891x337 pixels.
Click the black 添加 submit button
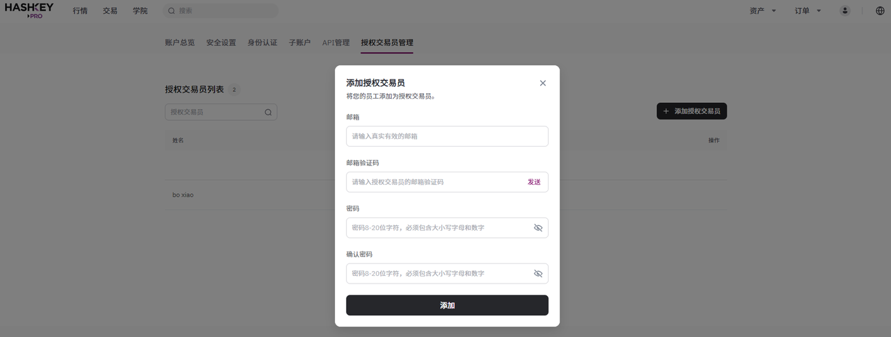point(447,305)
